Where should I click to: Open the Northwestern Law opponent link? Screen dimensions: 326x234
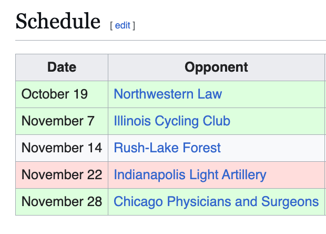click(x=168, y=94)
